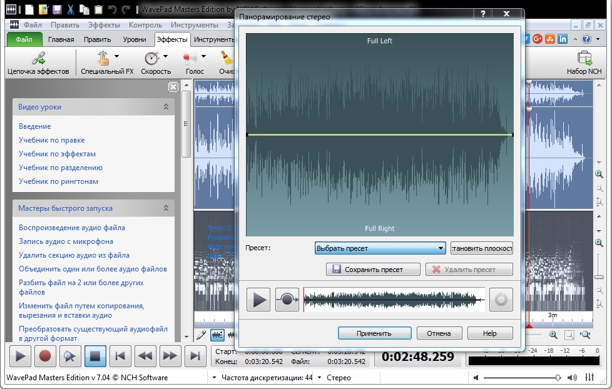Click the Cut scissors icon

[70, 9]
